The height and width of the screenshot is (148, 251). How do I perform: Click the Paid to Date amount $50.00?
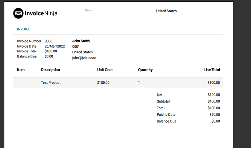click(x=215, y=115)
